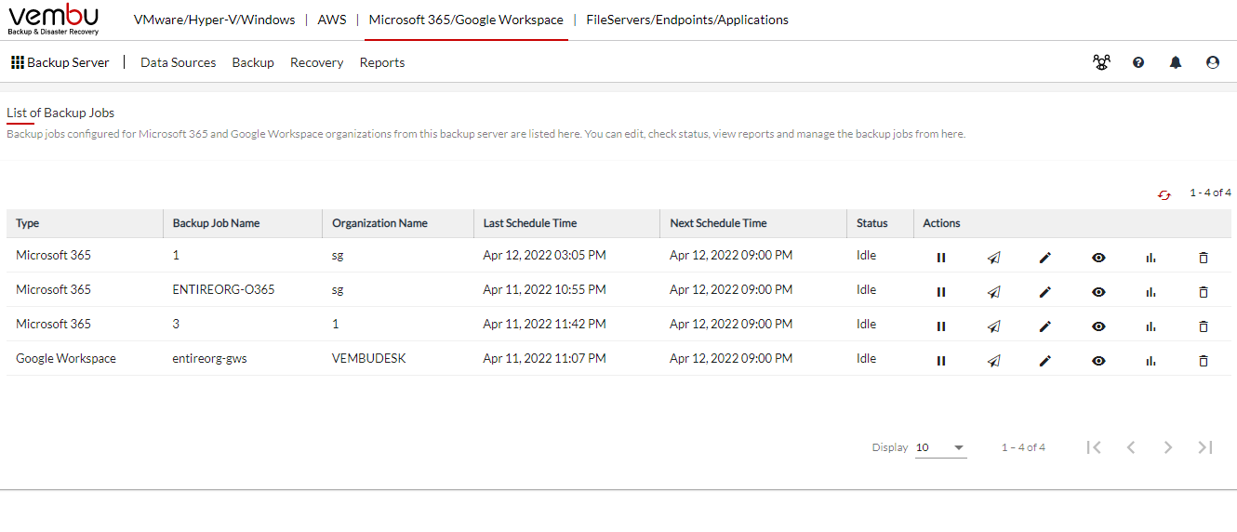
Task: Edit the entireorg-gws backup job
Action: 1045,361
